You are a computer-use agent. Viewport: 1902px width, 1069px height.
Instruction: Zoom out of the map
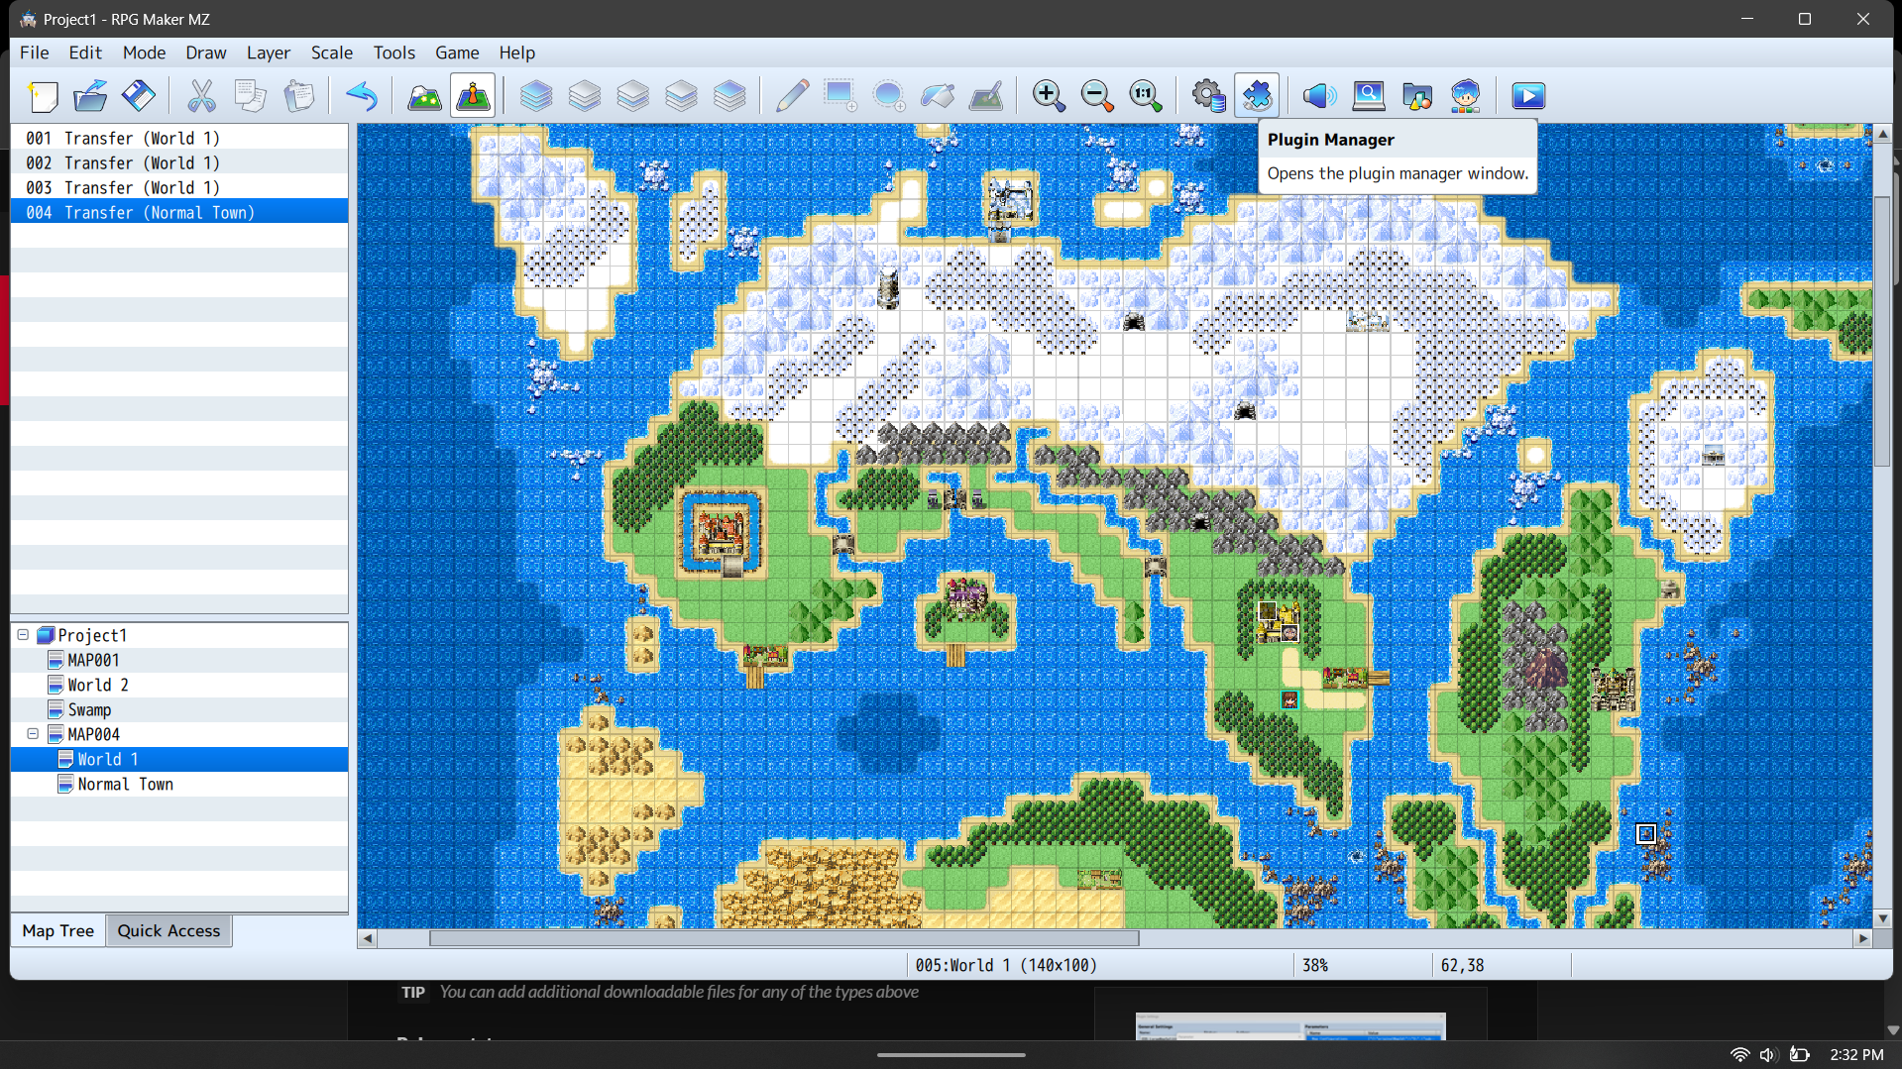tap(1097, 96)
